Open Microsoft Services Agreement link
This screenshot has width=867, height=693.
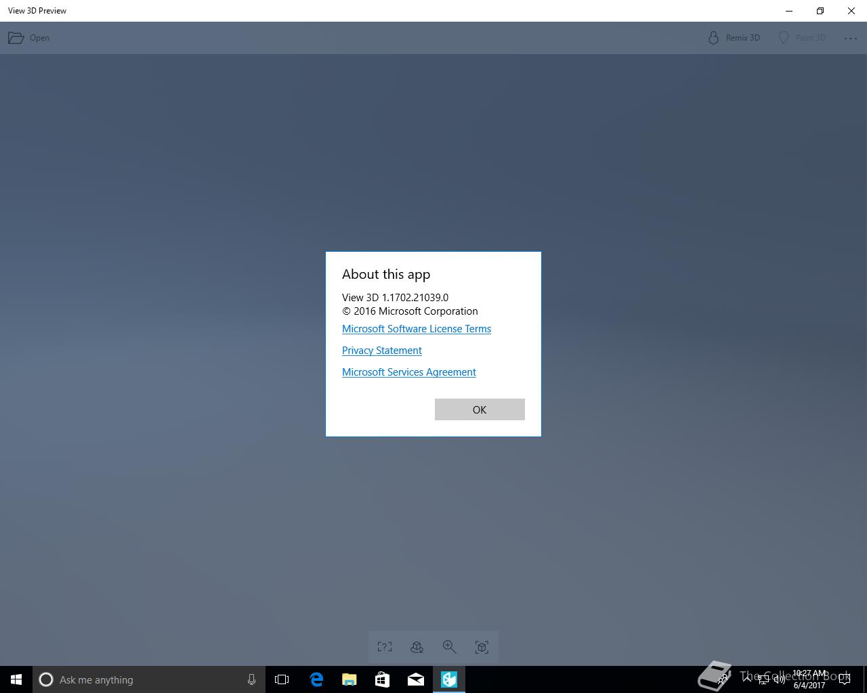(x=409, y=372)
